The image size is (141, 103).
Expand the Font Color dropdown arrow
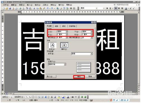128,8
